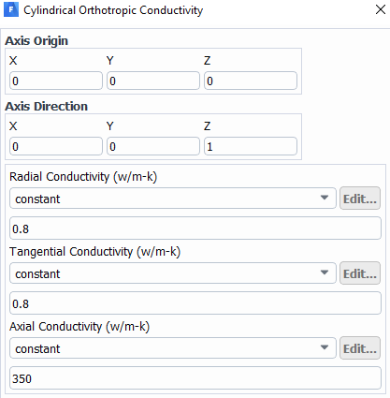The image size is (390, 398).
Task: Select the Axis Direction Y field
Action: pos(153,146)
